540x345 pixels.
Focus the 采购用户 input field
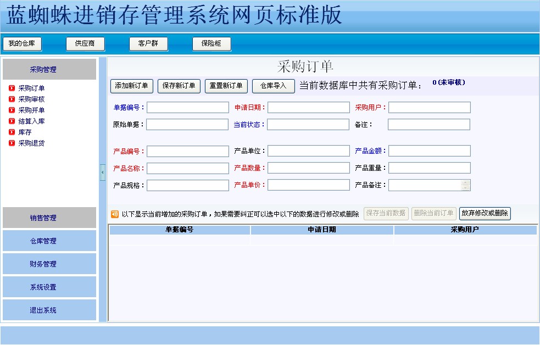[430, 108]
